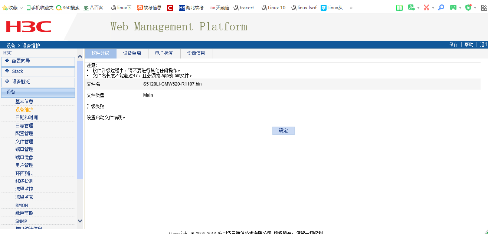Open the 收藏 favorites star icon

[5, 8]
